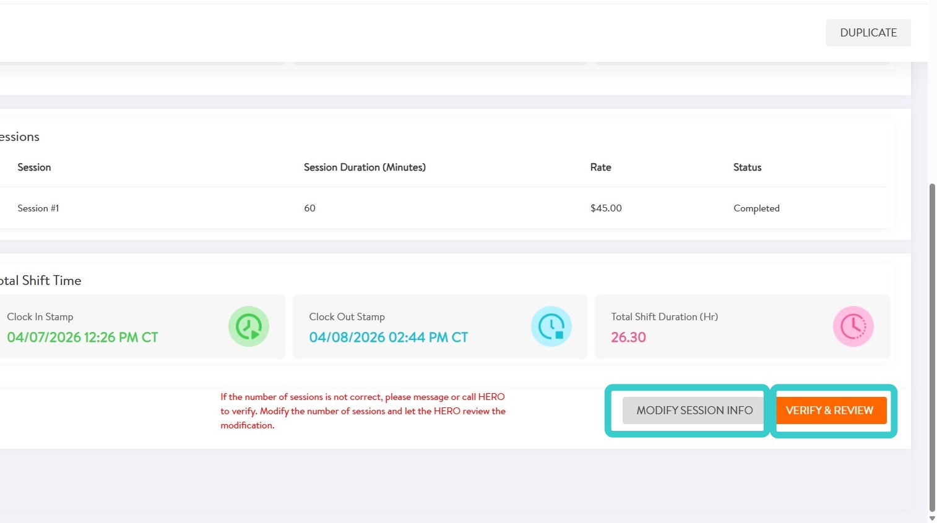
Task: Select the 60 minutes duration value
Action: click(309, 208)
